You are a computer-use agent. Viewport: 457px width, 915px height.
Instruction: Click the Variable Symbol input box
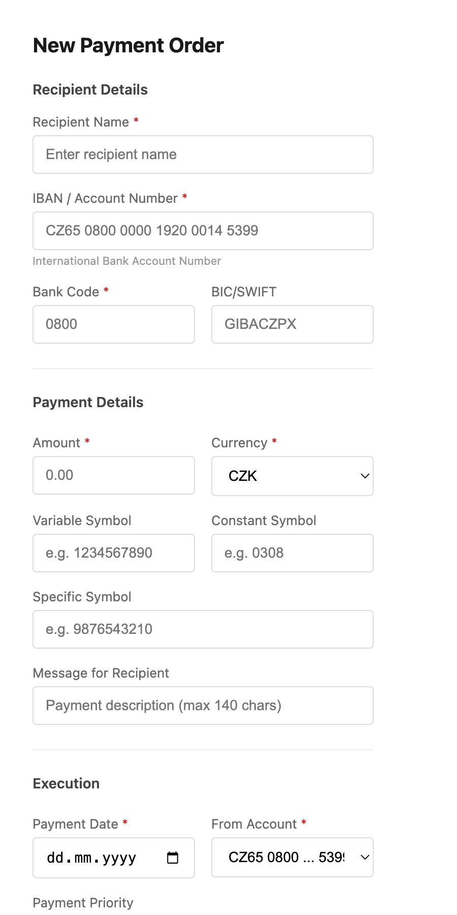(114, 553)
